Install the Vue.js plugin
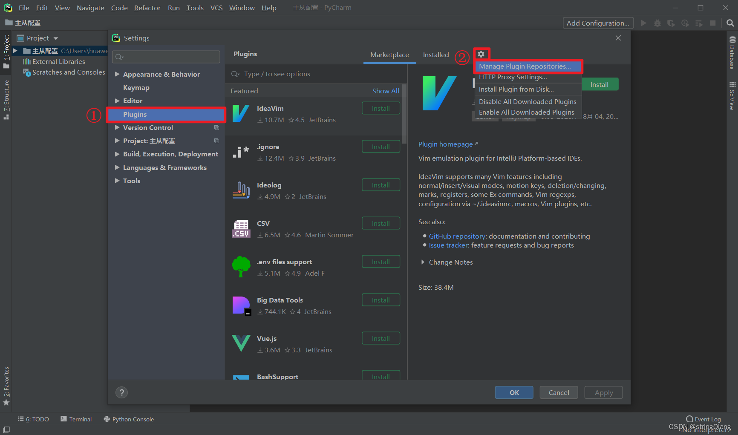The width and height of the screenshot is (738, 435). (381, 338)
